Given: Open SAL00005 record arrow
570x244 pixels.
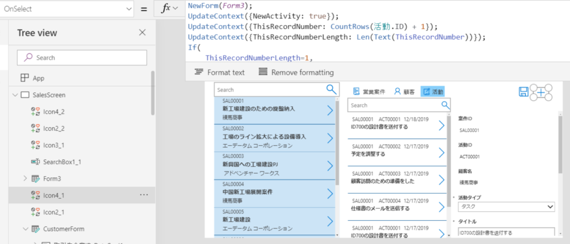Looking at the screenshot, I should coord(330,221).
